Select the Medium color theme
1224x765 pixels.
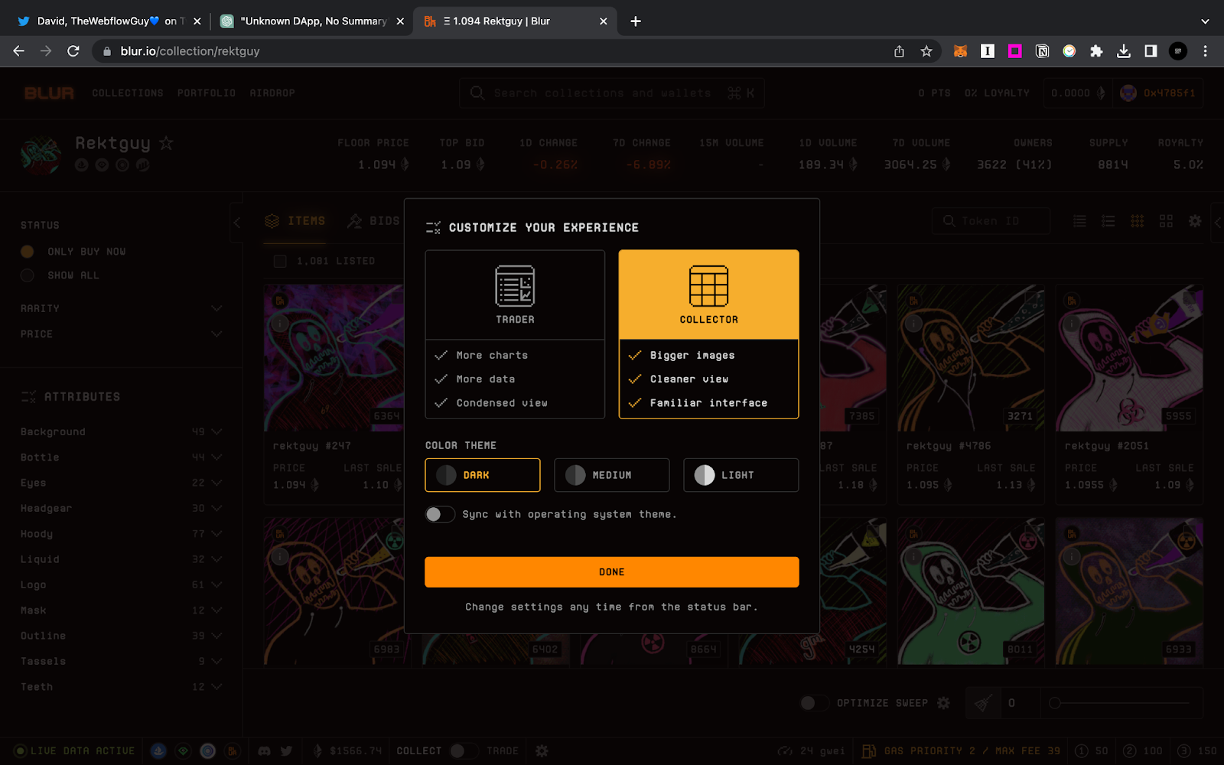pyautogui.click(x=612, y=475)
